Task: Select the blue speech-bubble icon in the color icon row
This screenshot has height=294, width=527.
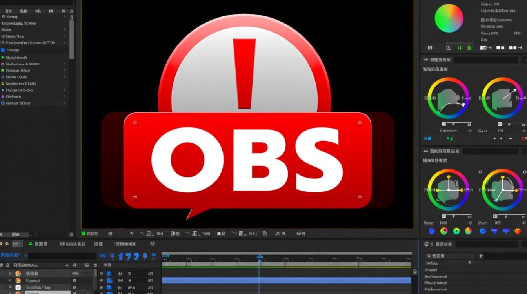Action: click(506, 231)
